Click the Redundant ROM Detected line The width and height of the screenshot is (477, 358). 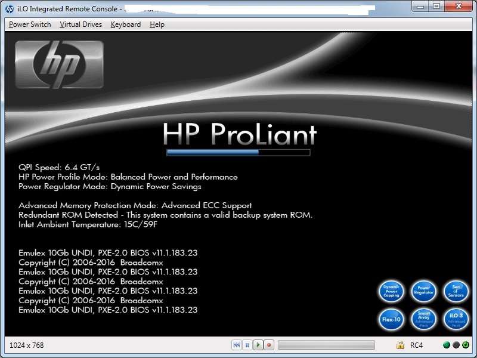166,215
